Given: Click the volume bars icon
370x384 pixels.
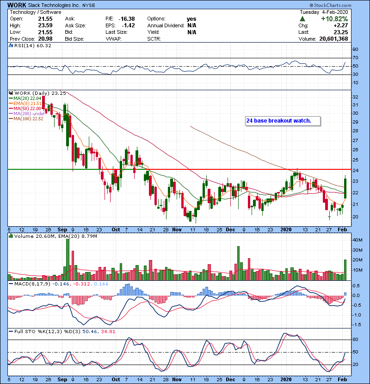Looking at the screenshot, I should [11, 236].
